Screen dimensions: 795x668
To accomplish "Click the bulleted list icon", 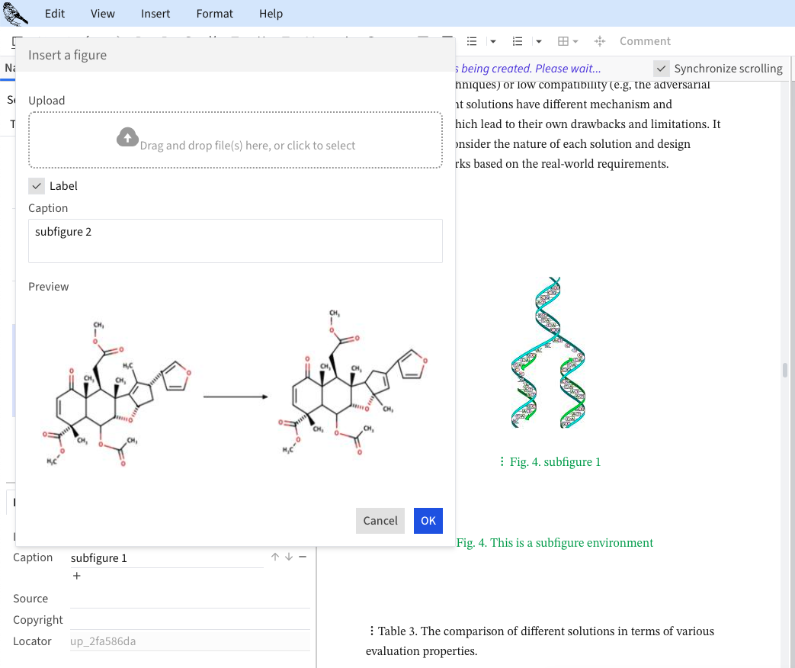I will (472, 41).
